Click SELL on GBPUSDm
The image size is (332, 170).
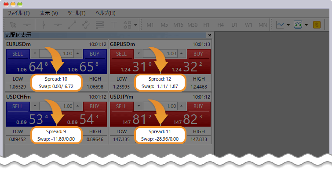pos(121,54)
